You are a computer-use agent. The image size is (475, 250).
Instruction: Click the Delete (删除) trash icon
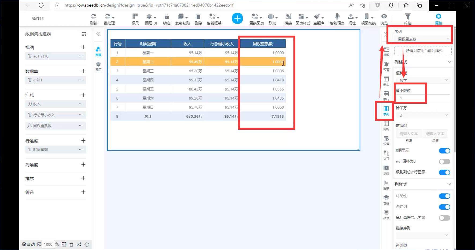198,19
